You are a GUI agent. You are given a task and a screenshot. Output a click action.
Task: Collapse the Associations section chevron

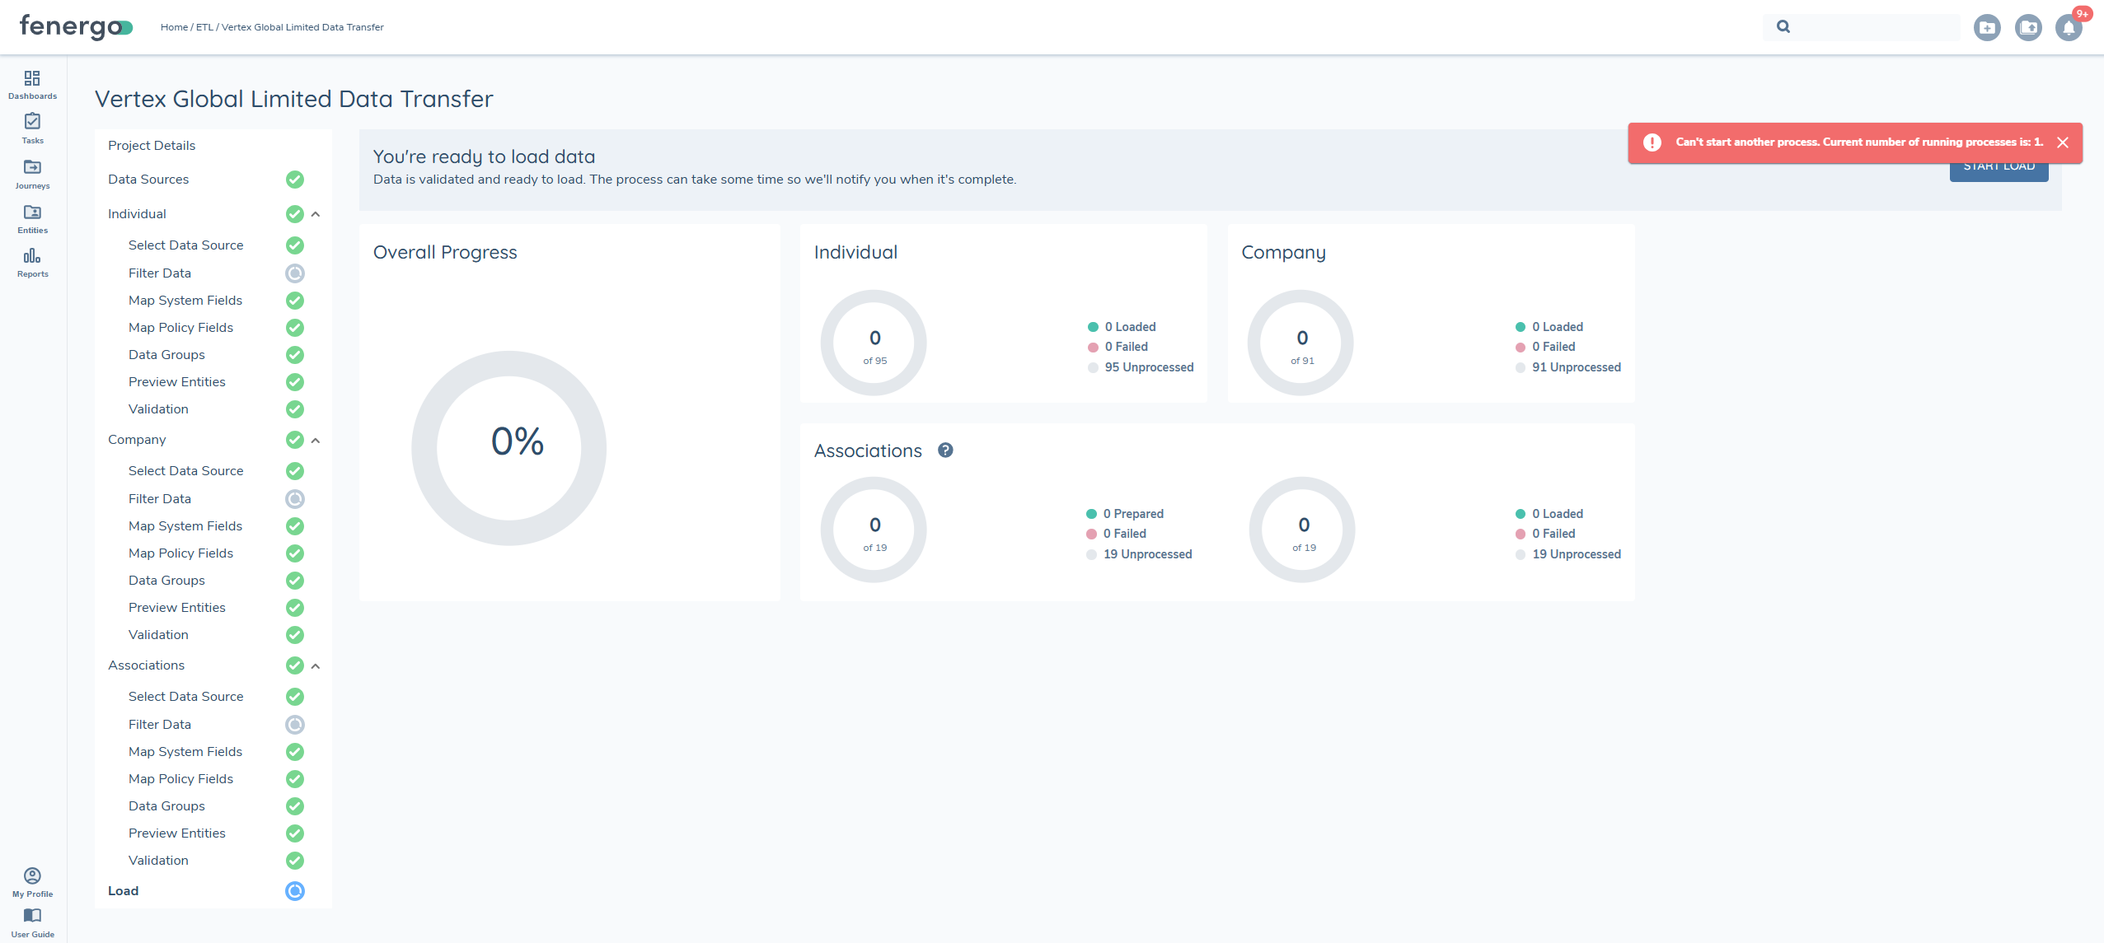[x=316, y=666]
